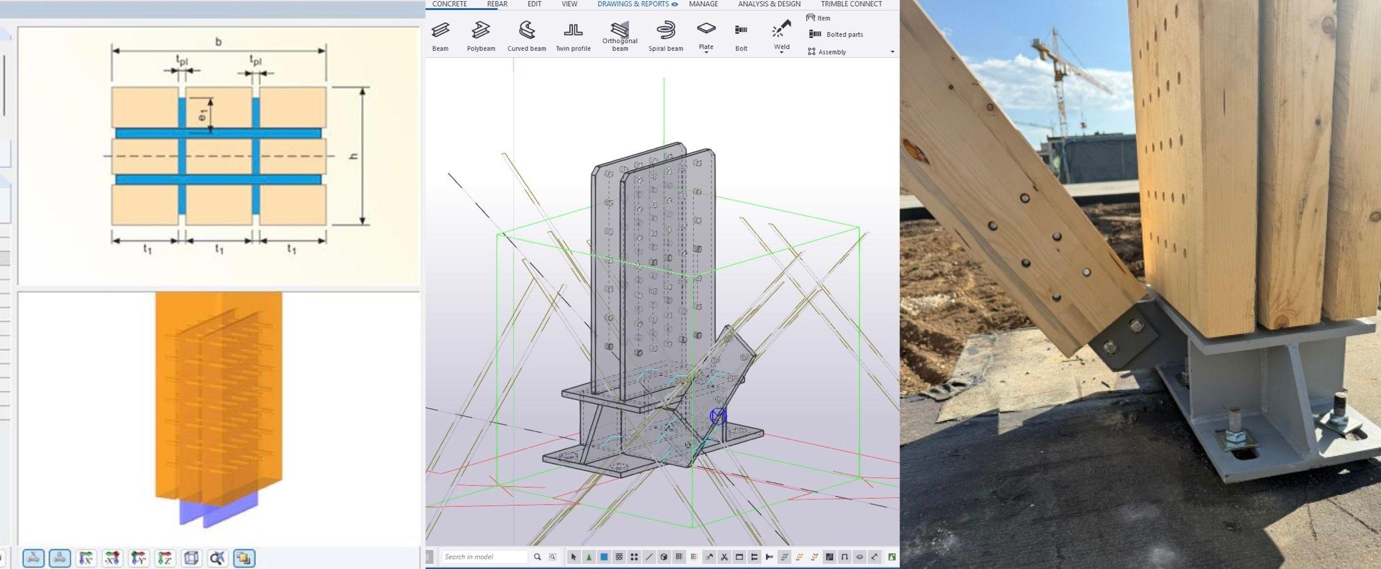This screenshot has width=1381, height=569.
Task: Click the magnifier search button
Action: tap(537, 556)
